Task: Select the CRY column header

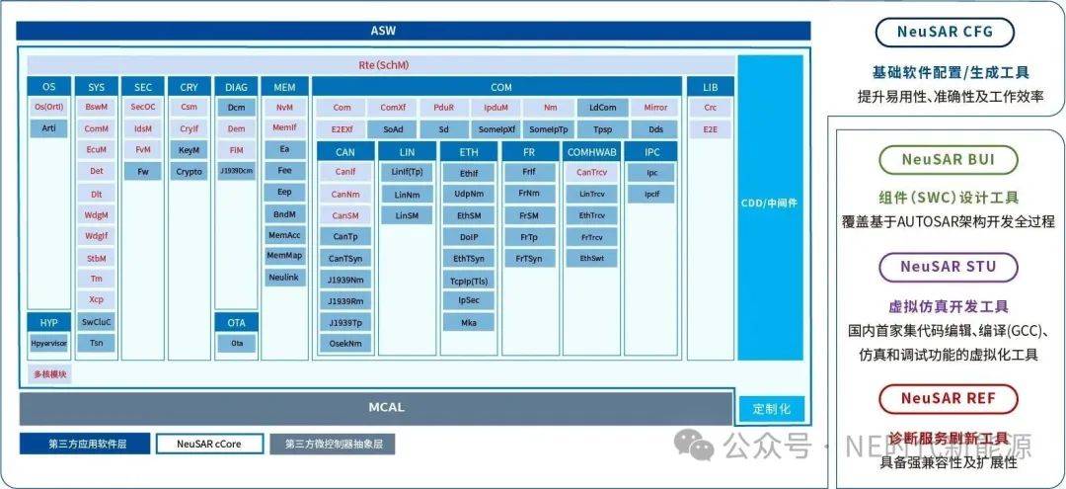Action: (x=189, y=87)
